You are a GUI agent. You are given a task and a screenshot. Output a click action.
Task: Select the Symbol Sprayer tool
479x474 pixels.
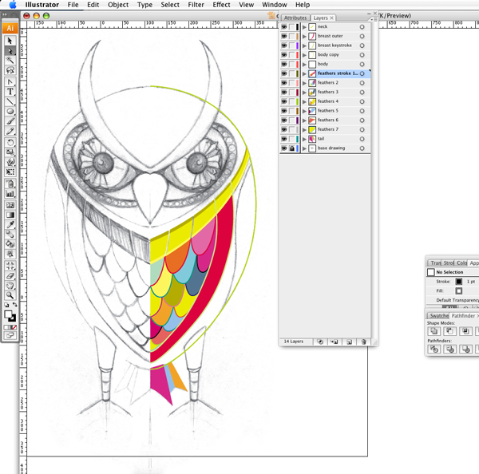click(10, 184)
